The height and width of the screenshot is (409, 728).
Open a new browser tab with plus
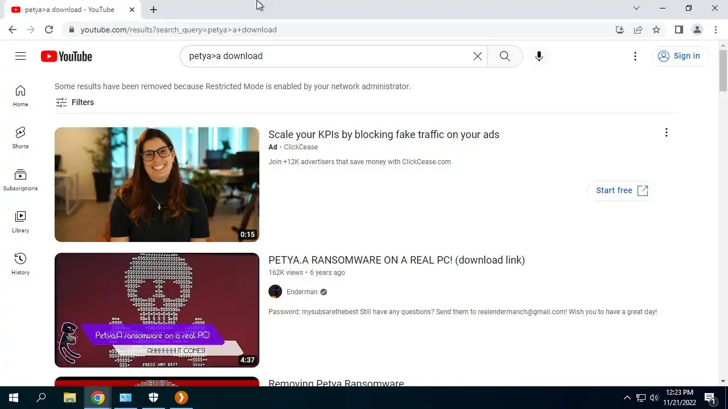pos(154,10)
